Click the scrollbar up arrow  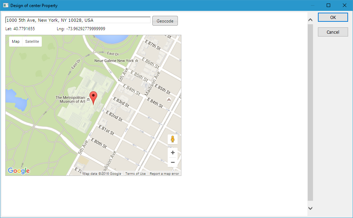point(310,20)
